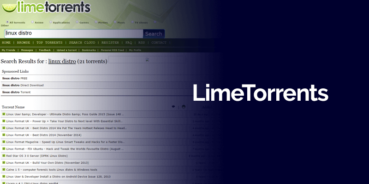This screenshot has width=369, height=184.
Task: Click the search field containing linux distro
Action: click(74, 34)
